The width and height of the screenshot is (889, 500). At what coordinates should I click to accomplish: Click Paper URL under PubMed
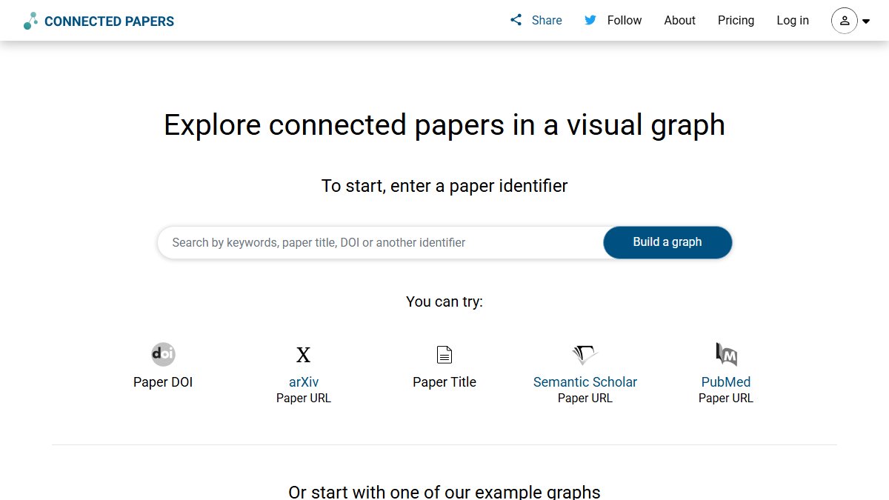[726, 399]
